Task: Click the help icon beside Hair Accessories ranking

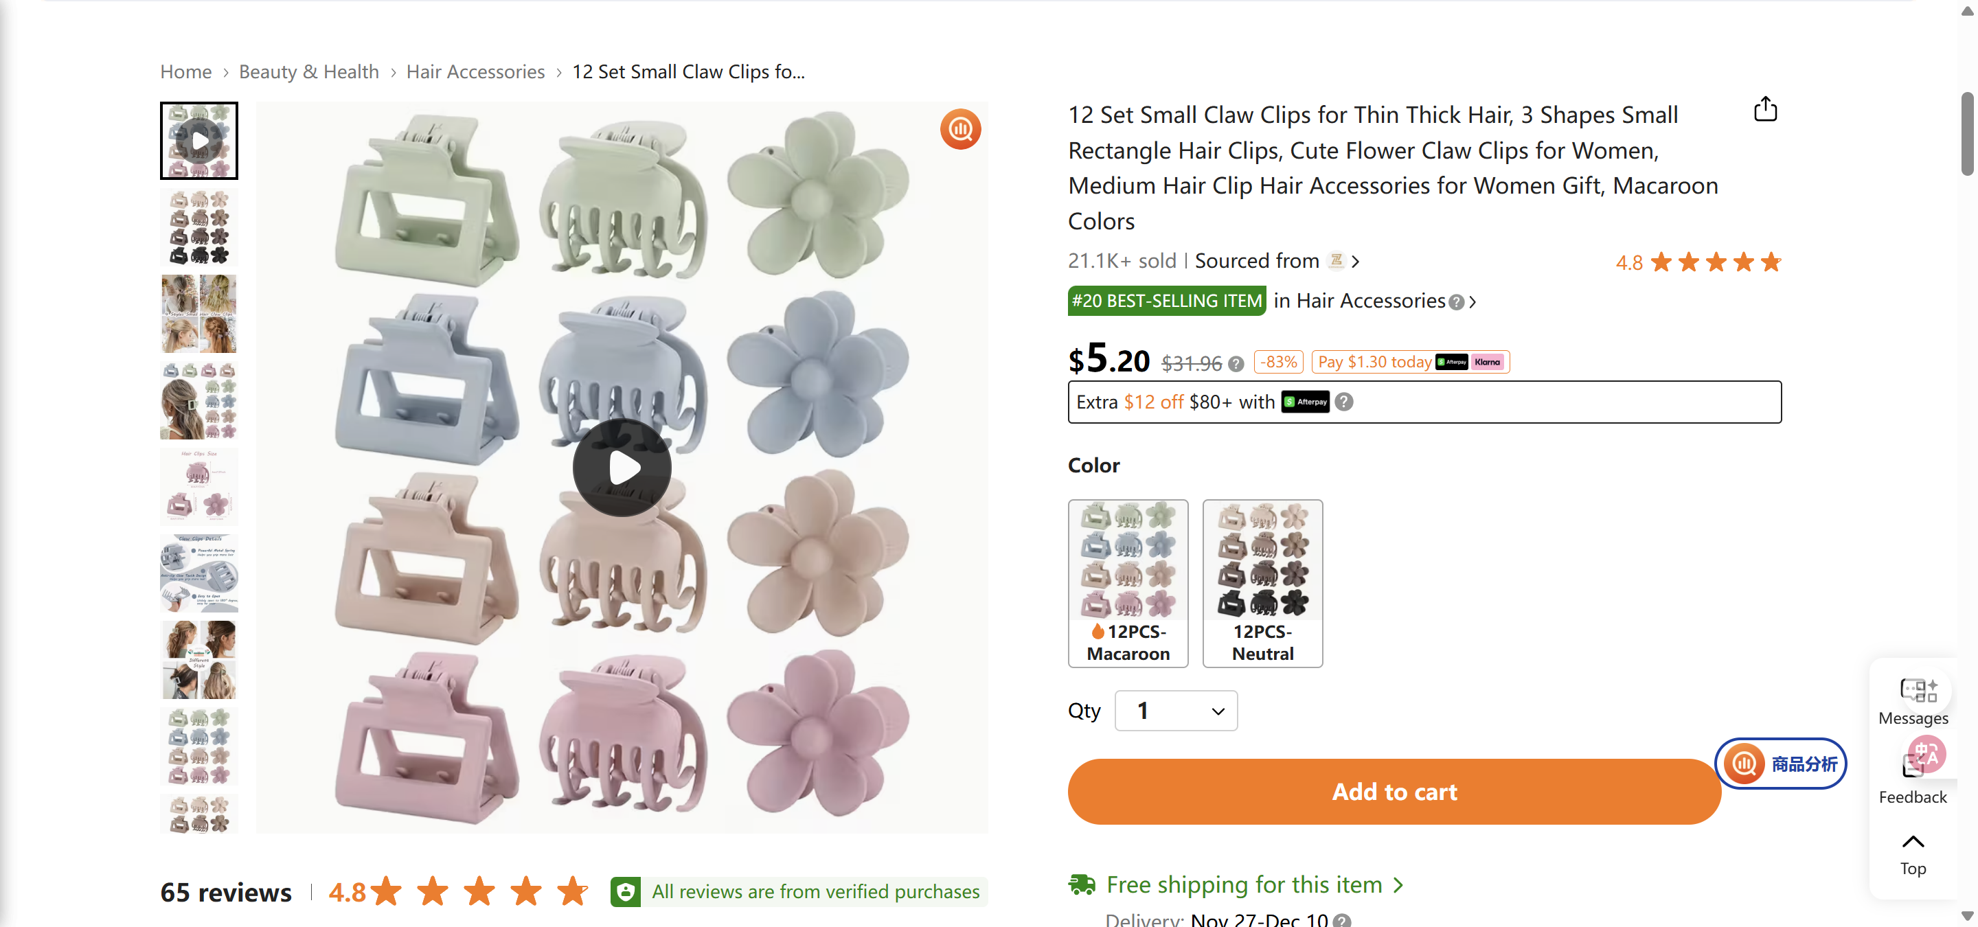Action: pyautogui.click(x=1456, y=301)
